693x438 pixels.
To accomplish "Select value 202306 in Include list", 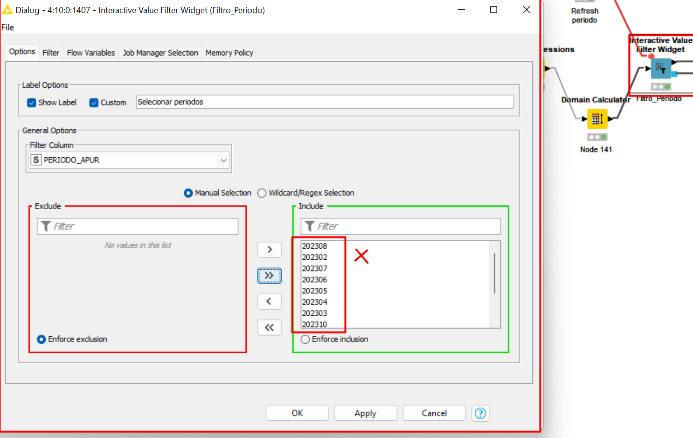I will click(x=315, y=280).
